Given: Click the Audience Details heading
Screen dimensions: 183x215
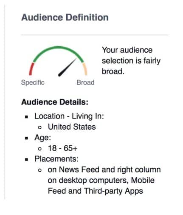Looking at the screenshot, I should coord(55,102).
